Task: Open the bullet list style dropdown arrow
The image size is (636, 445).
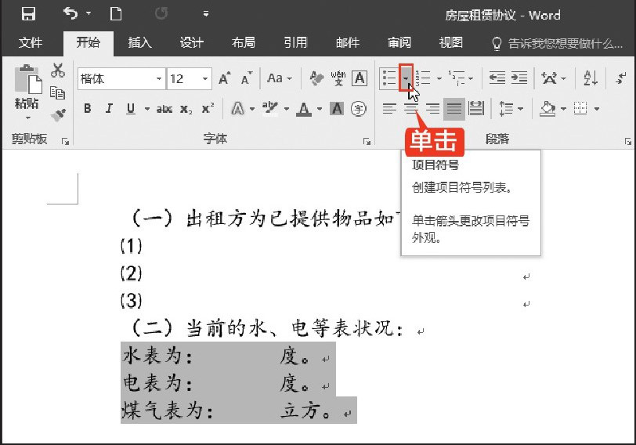Action: point(406,78)
